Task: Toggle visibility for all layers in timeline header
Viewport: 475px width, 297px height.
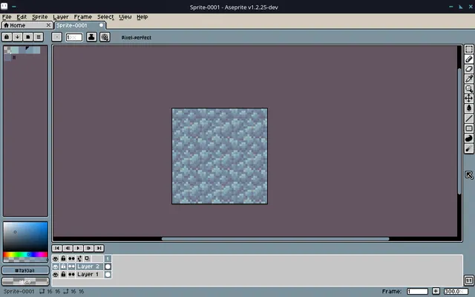Action: click(x=56, y=258)
